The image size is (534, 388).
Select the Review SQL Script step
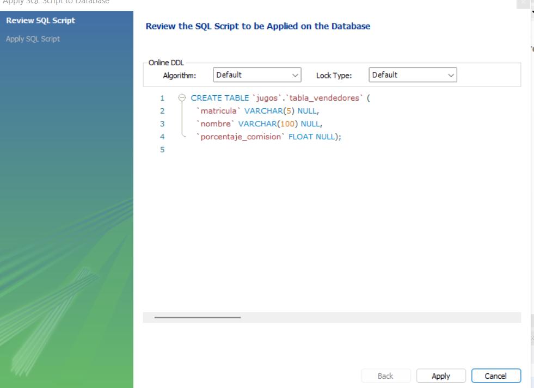pyautogui.click(x=40, y=21)
